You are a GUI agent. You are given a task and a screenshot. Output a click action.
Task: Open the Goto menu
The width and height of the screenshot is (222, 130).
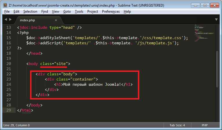pyautogui.click(x=67, y=12)
